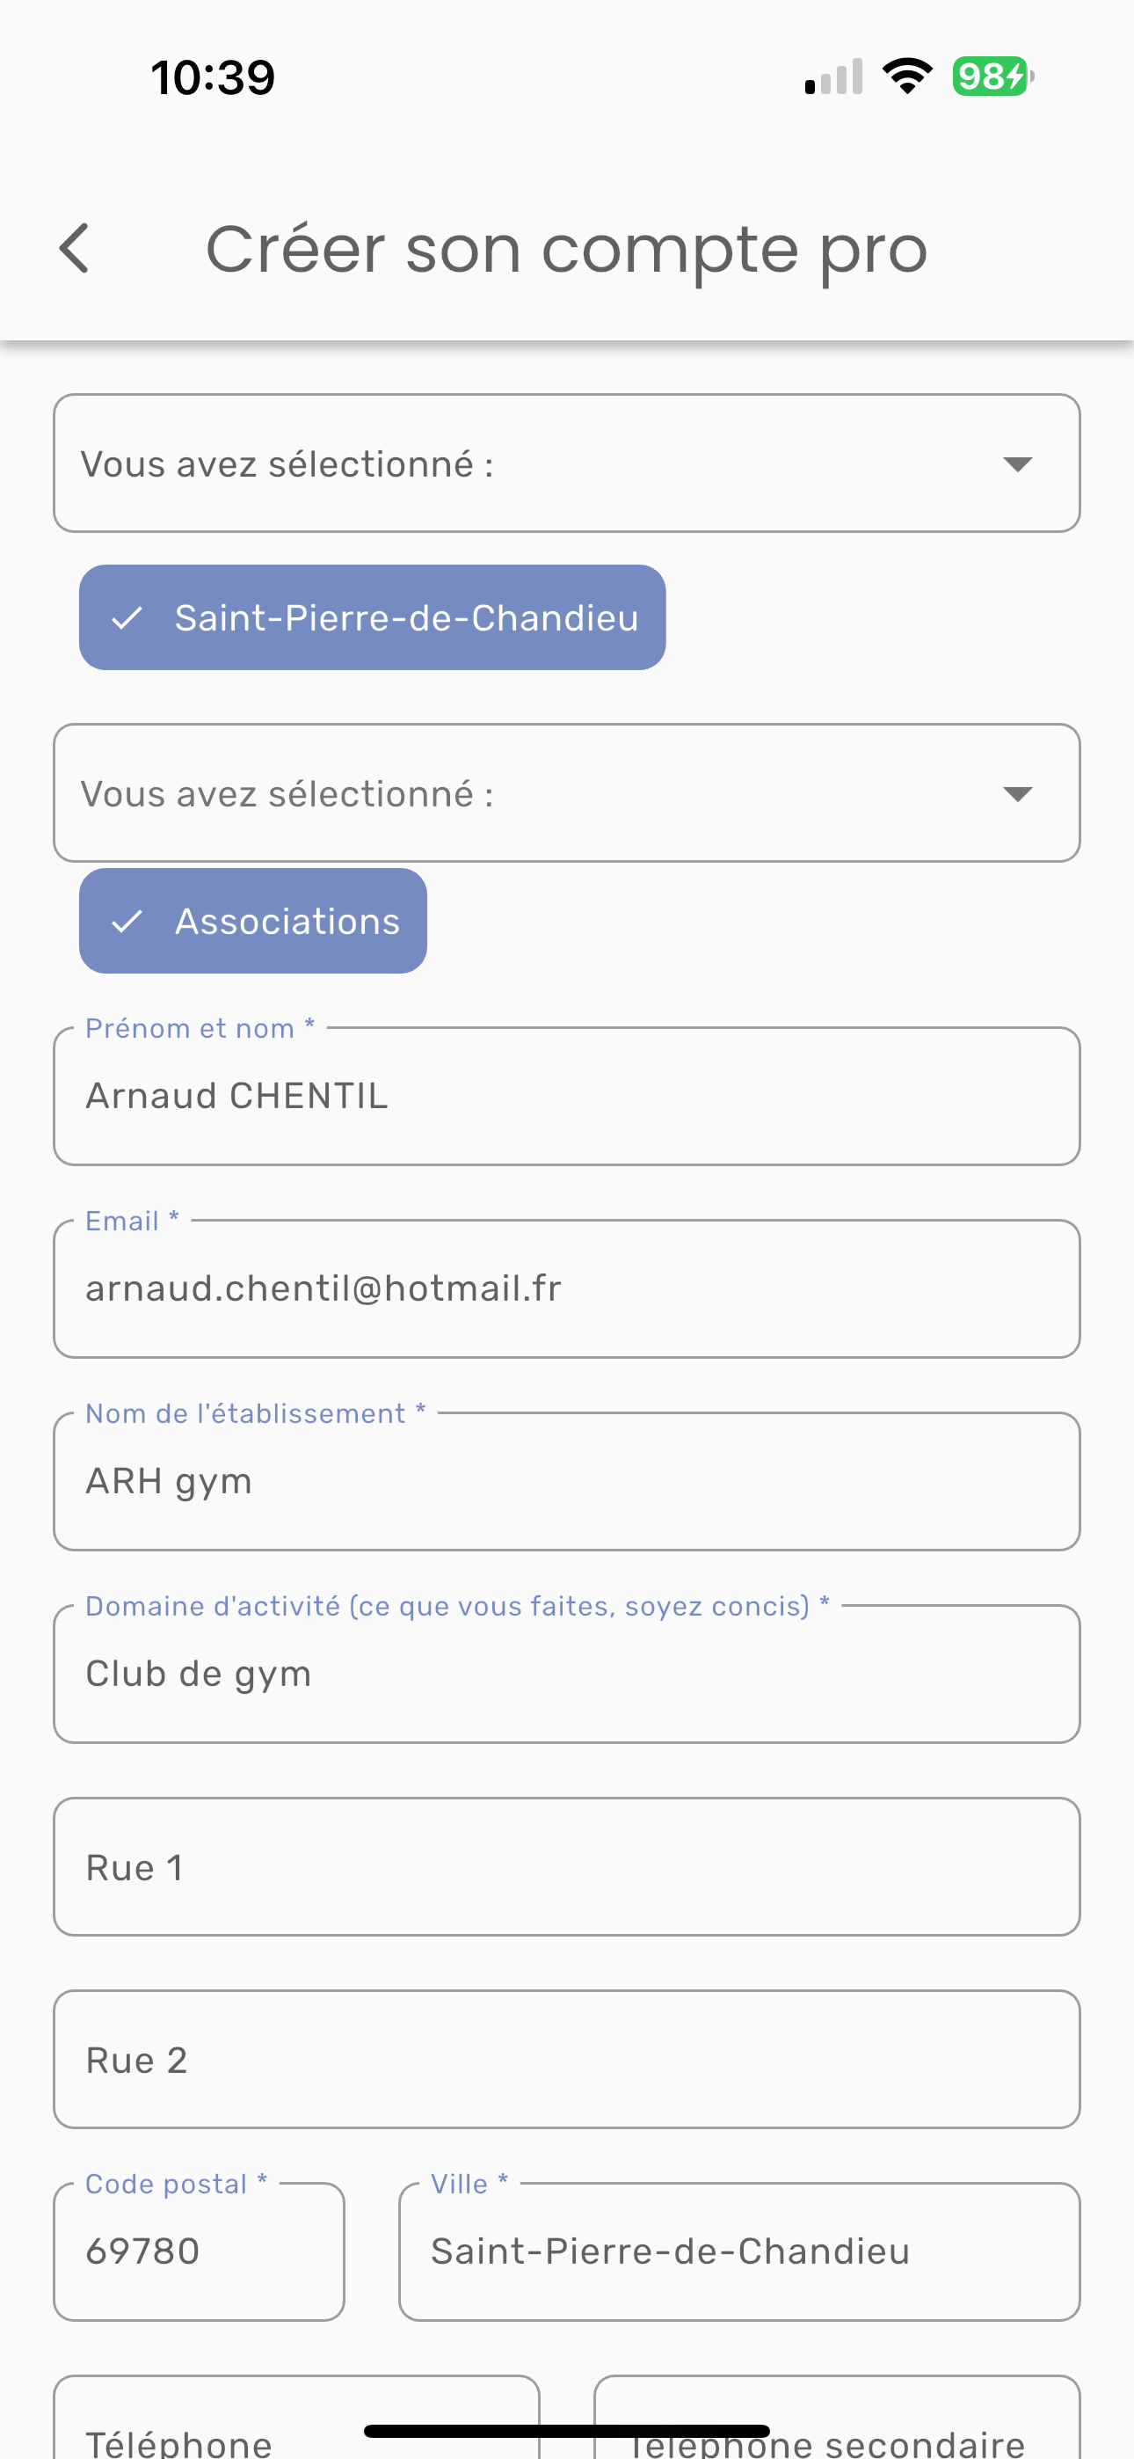Edit the Prénom et nom field
This screenshot has width=1134, height=2459.
coord(566,1096)
